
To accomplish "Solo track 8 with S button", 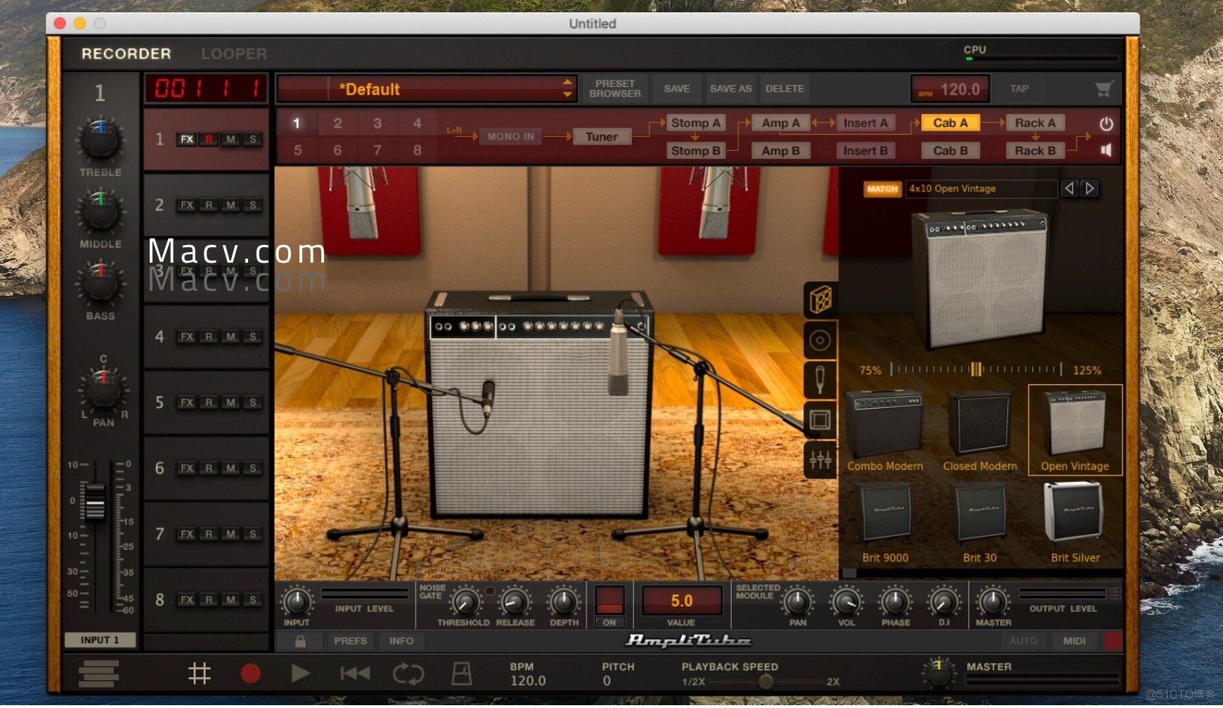I will click(252, 600).
